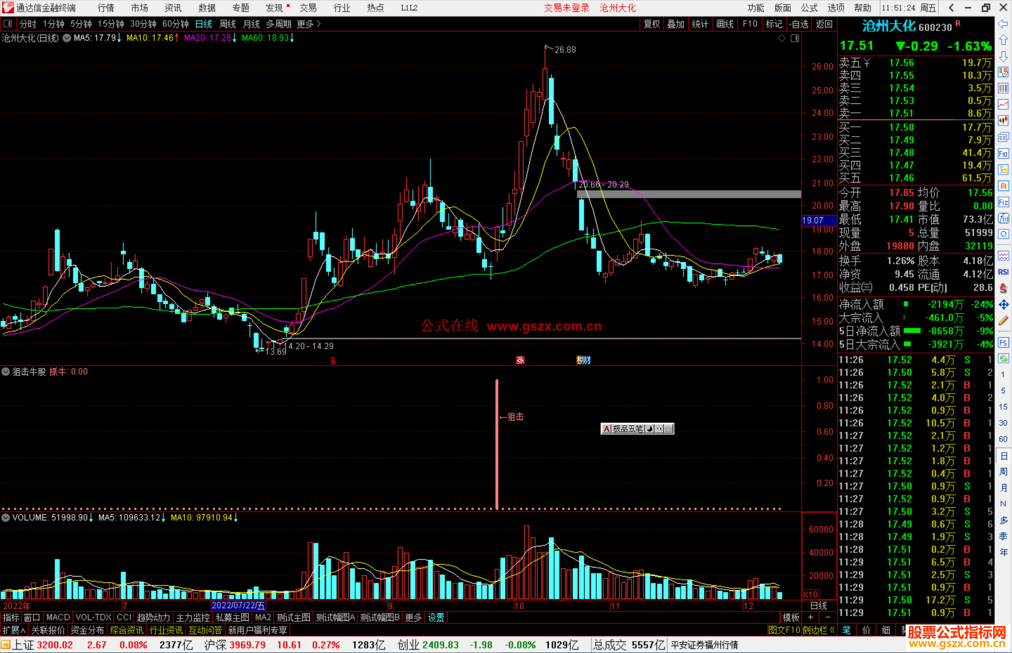Collapse the 侧边栏 sidebar chevron
The image size is (1012, 653).
pos(832,630)
